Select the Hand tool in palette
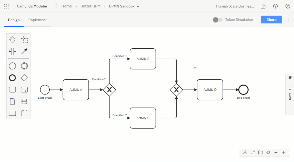Image resolution: width=294 pixels, height=162 pixels. (x=12, y=39)
